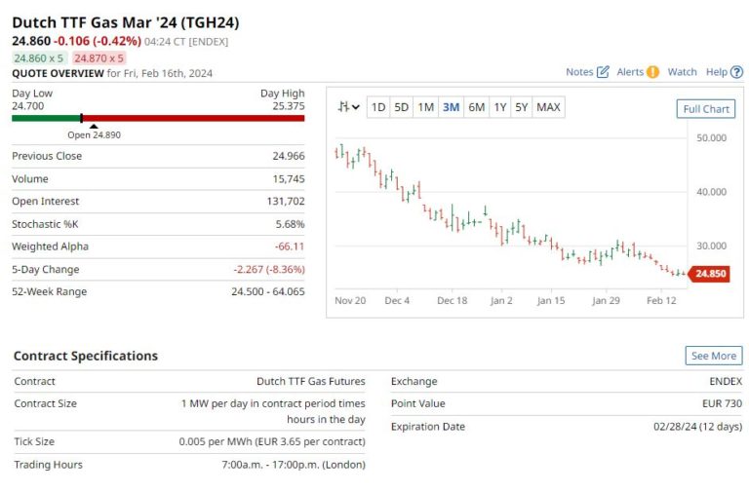Click the Watch link
Image resolution: width=749 pixels, height=492 pixels.
click(x=682, y=72)
